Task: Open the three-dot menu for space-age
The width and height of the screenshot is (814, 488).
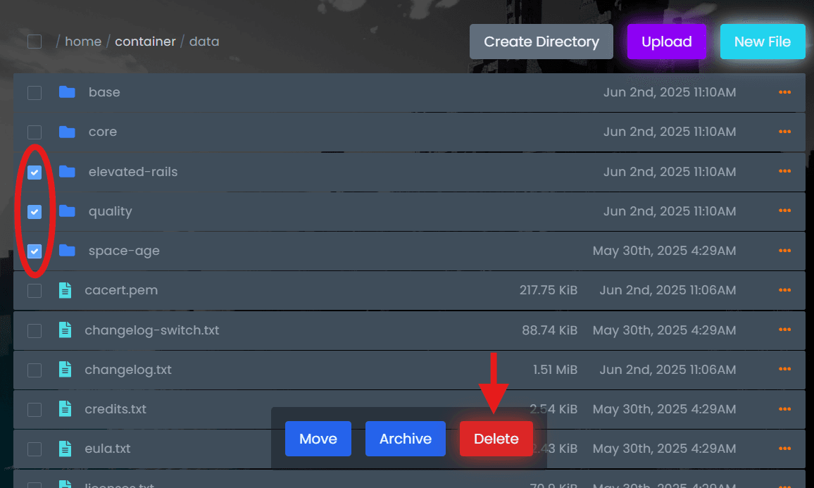Action: 784,251
